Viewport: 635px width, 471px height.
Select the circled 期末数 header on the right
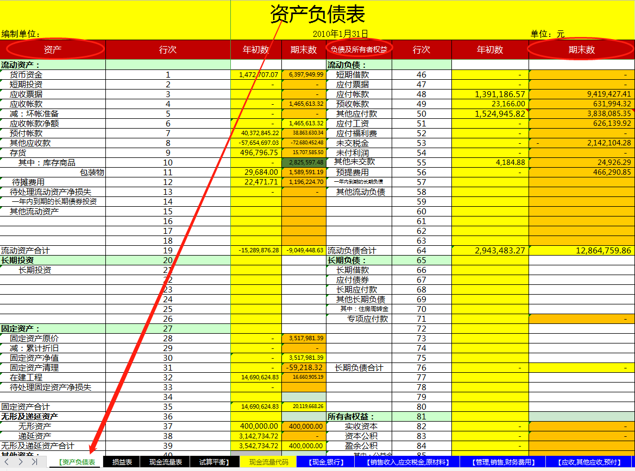tap(581, 49)
